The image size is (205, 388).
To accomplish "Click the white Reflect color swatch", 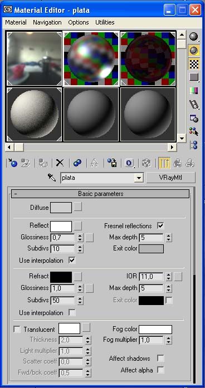I will click(x=61, y=227).
